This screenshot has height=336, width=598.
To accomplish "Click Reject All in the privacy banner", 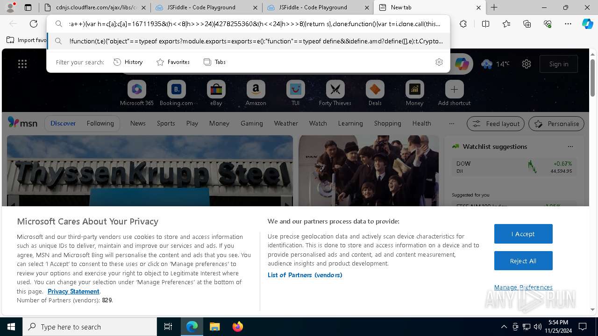I will click(523, 261).
